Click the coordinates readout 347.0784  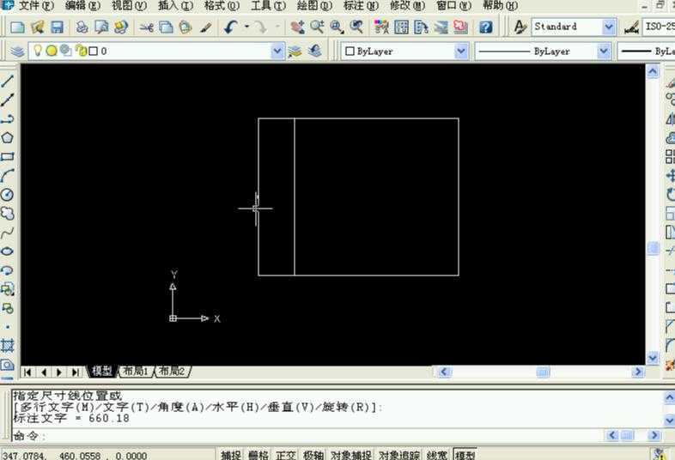tap(76, 455)
